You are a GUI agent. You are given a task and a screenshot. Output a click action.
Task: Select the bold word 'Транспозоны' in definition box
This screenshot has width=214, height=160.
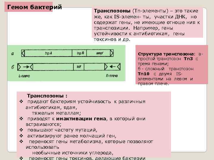coord(112,11)
